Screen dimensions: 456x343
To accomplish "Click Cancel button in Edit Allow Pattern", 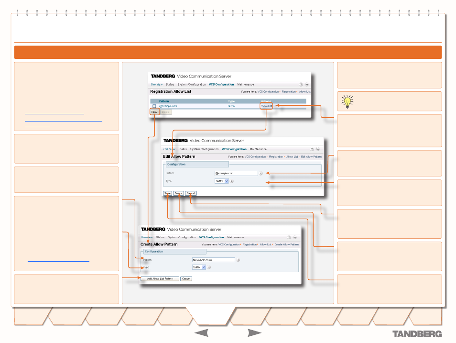I will (191, 193).
